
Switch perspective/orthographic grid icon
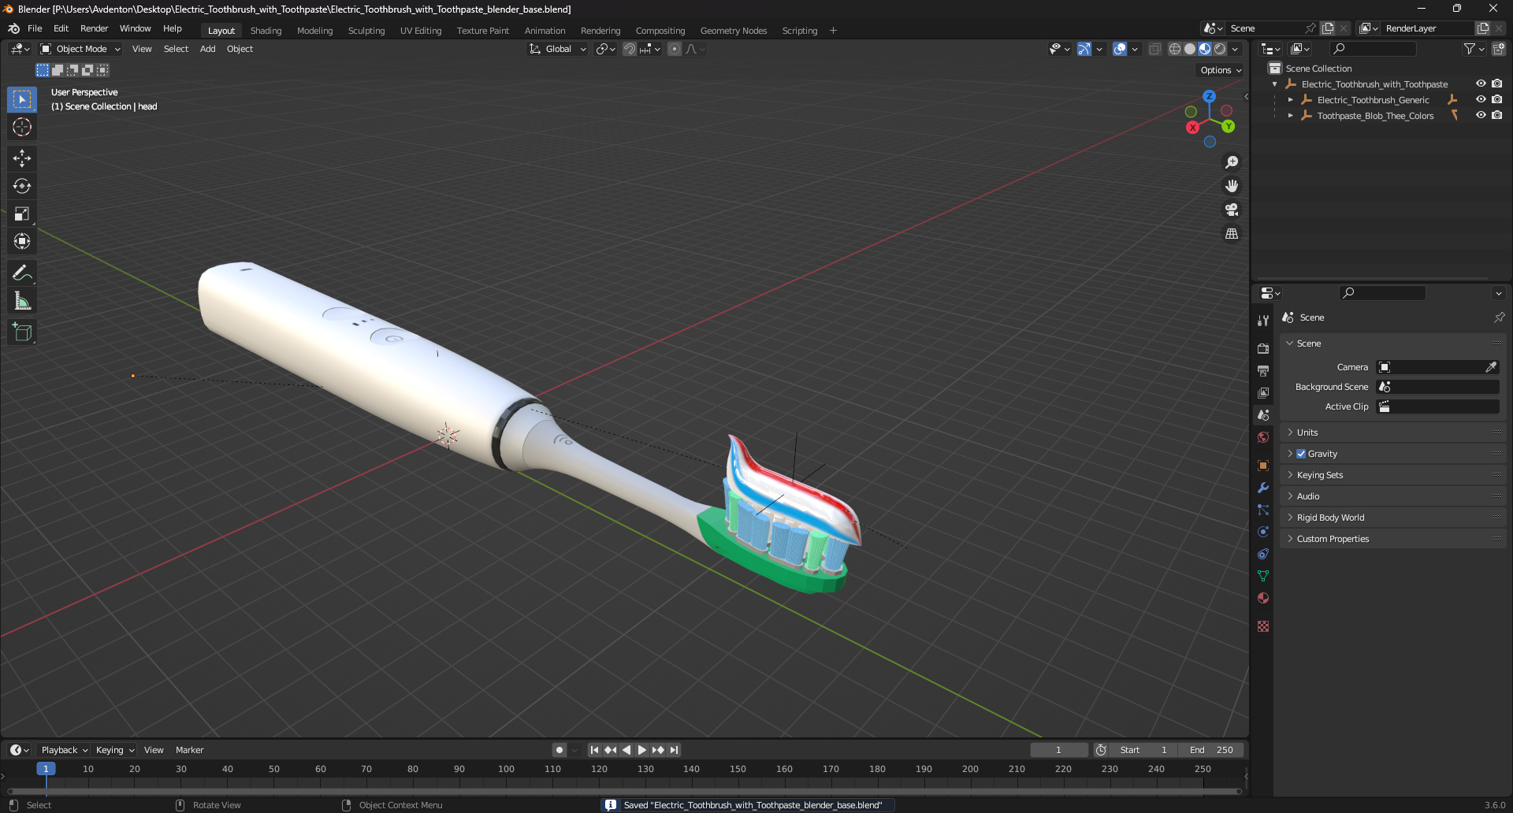(1232, 234)
